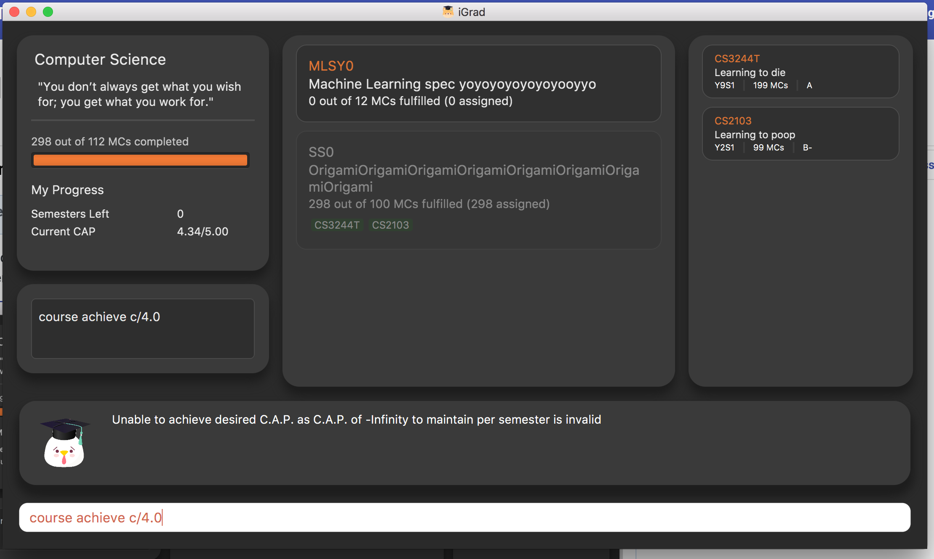Select the SS0 Origami requirement card
The image size is (934, 559).
click(x=478, y=189)
